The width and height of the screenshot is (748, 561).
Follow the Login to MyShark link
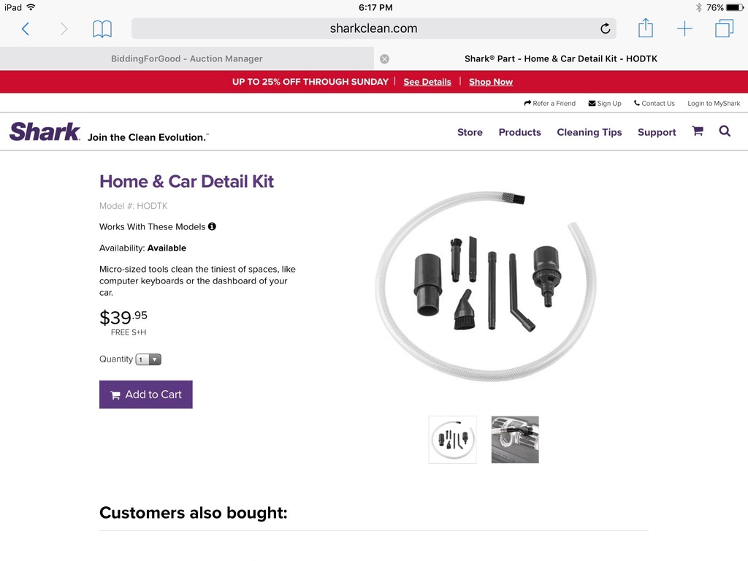(714, 104)
